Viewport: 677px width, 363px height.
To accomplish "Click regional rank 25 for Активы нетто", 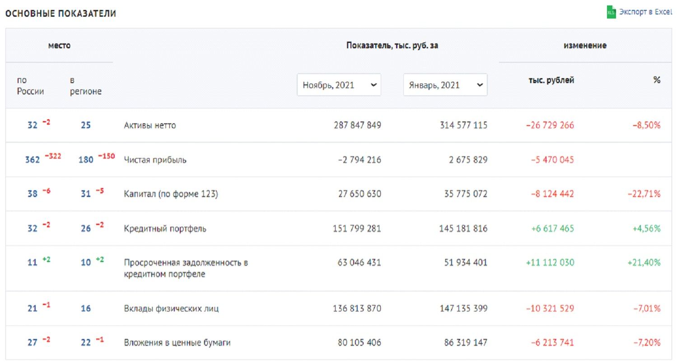I will coord(86,126).
